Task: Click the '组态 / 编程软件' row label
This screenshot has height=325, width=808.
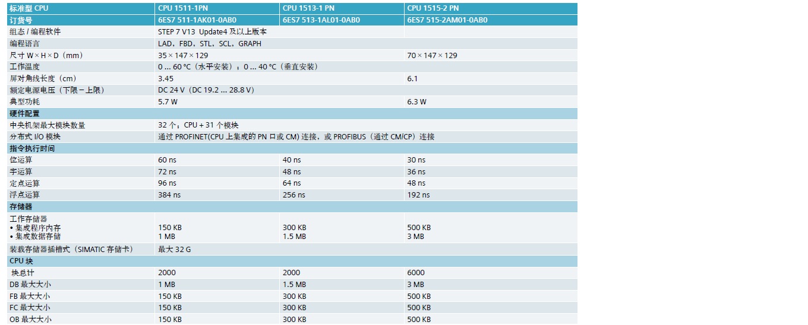Action: click(35, 31)
